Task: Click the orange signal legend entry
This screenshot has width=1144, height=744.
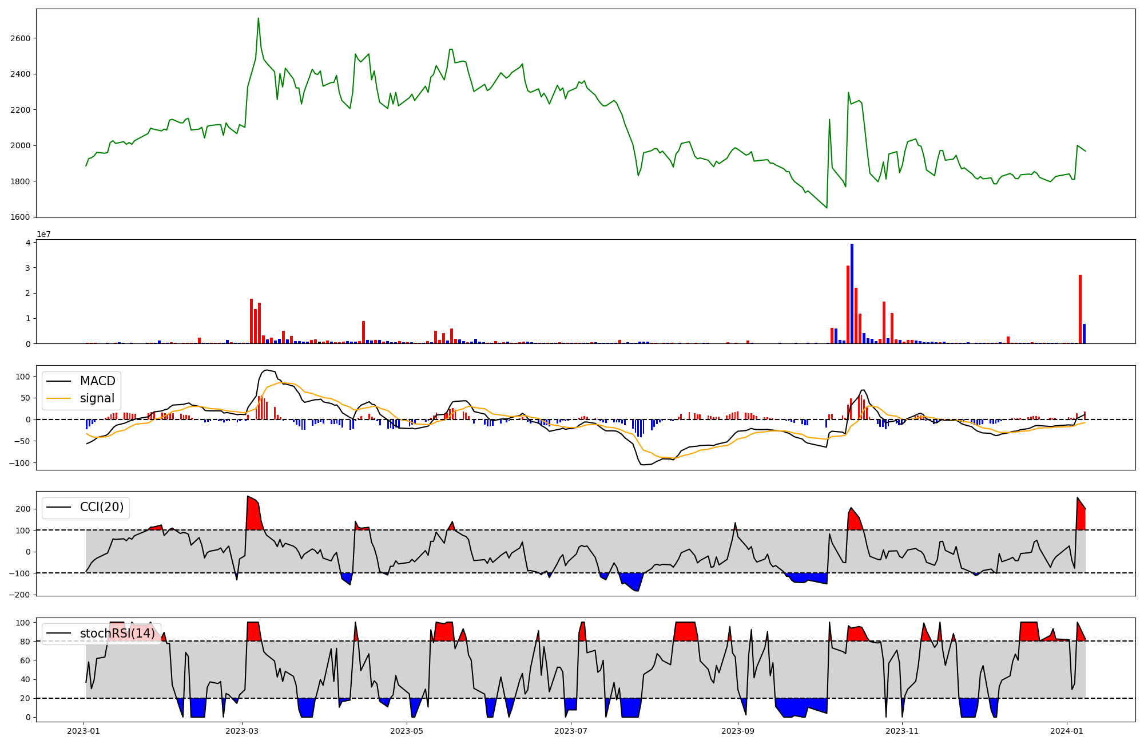Action: (x=97, y=398)
